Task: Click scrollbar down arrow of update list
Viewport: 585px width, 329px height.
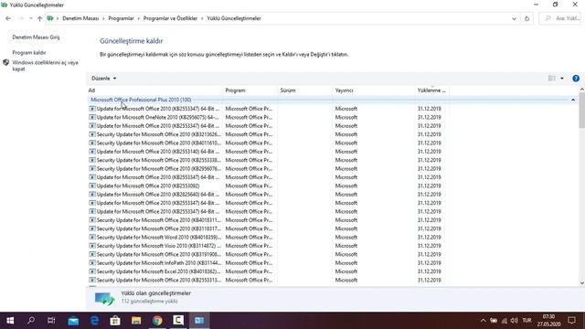Action: point(581,283)
